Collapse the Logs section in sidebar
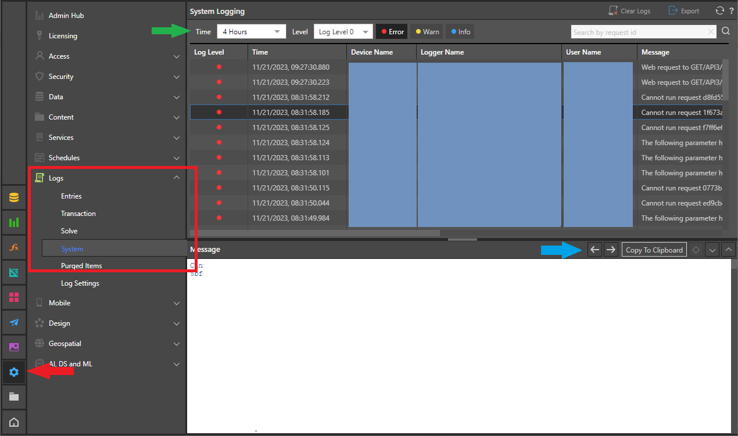738x436 pixels. (x=177, y=178)
